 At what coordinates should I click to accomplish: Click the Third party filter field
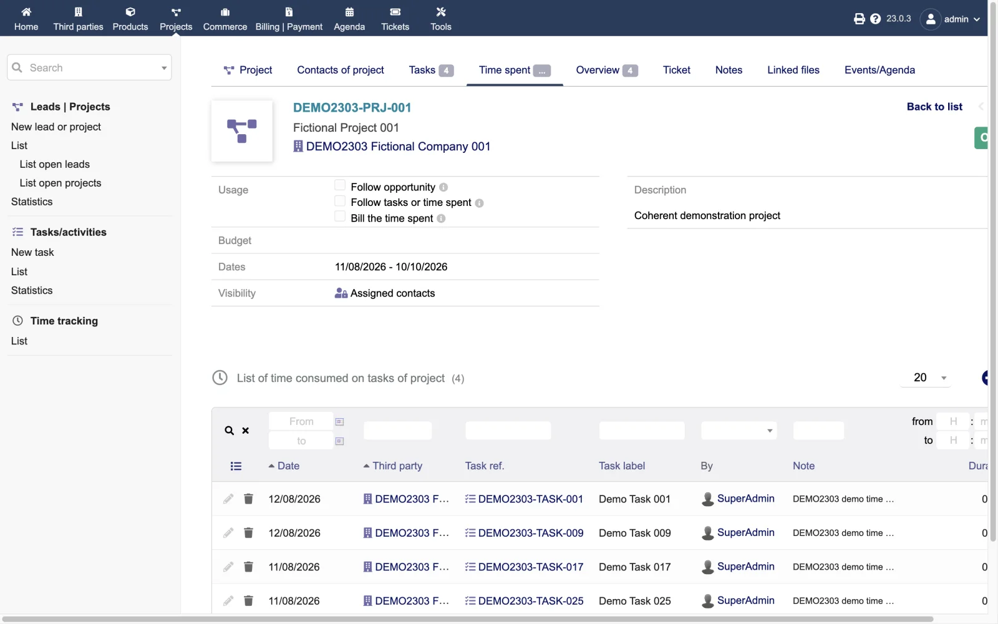(x=397, y=431)
